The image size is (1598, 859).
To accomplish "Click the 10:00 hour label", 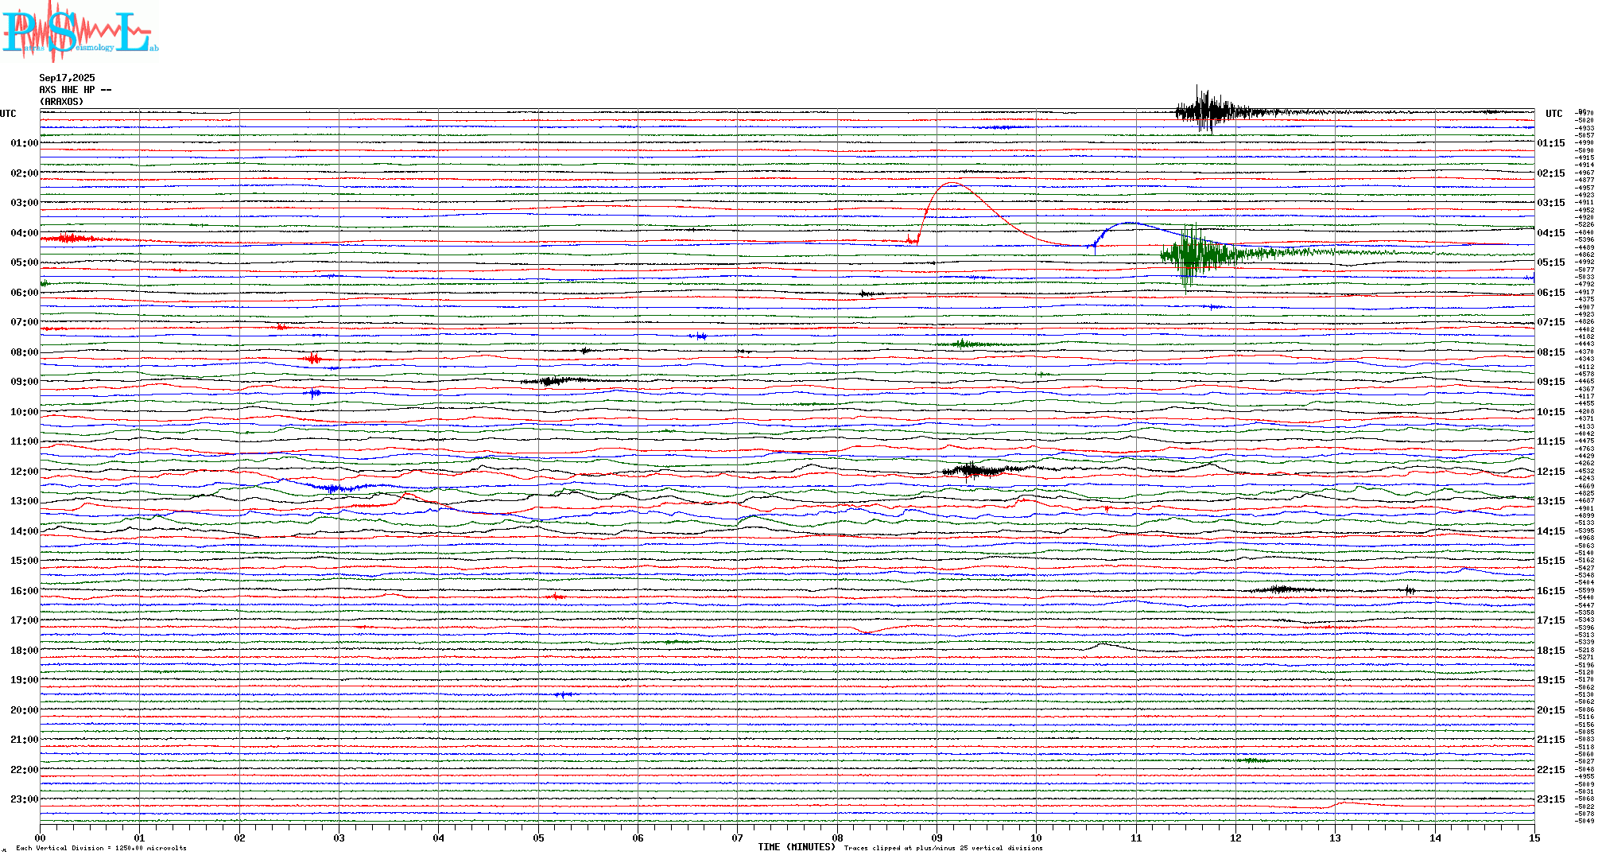I will click(x=25, y=412).
